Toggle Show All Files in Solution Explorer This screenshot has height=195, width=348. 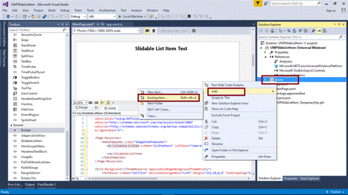click(x=306, y=31)
